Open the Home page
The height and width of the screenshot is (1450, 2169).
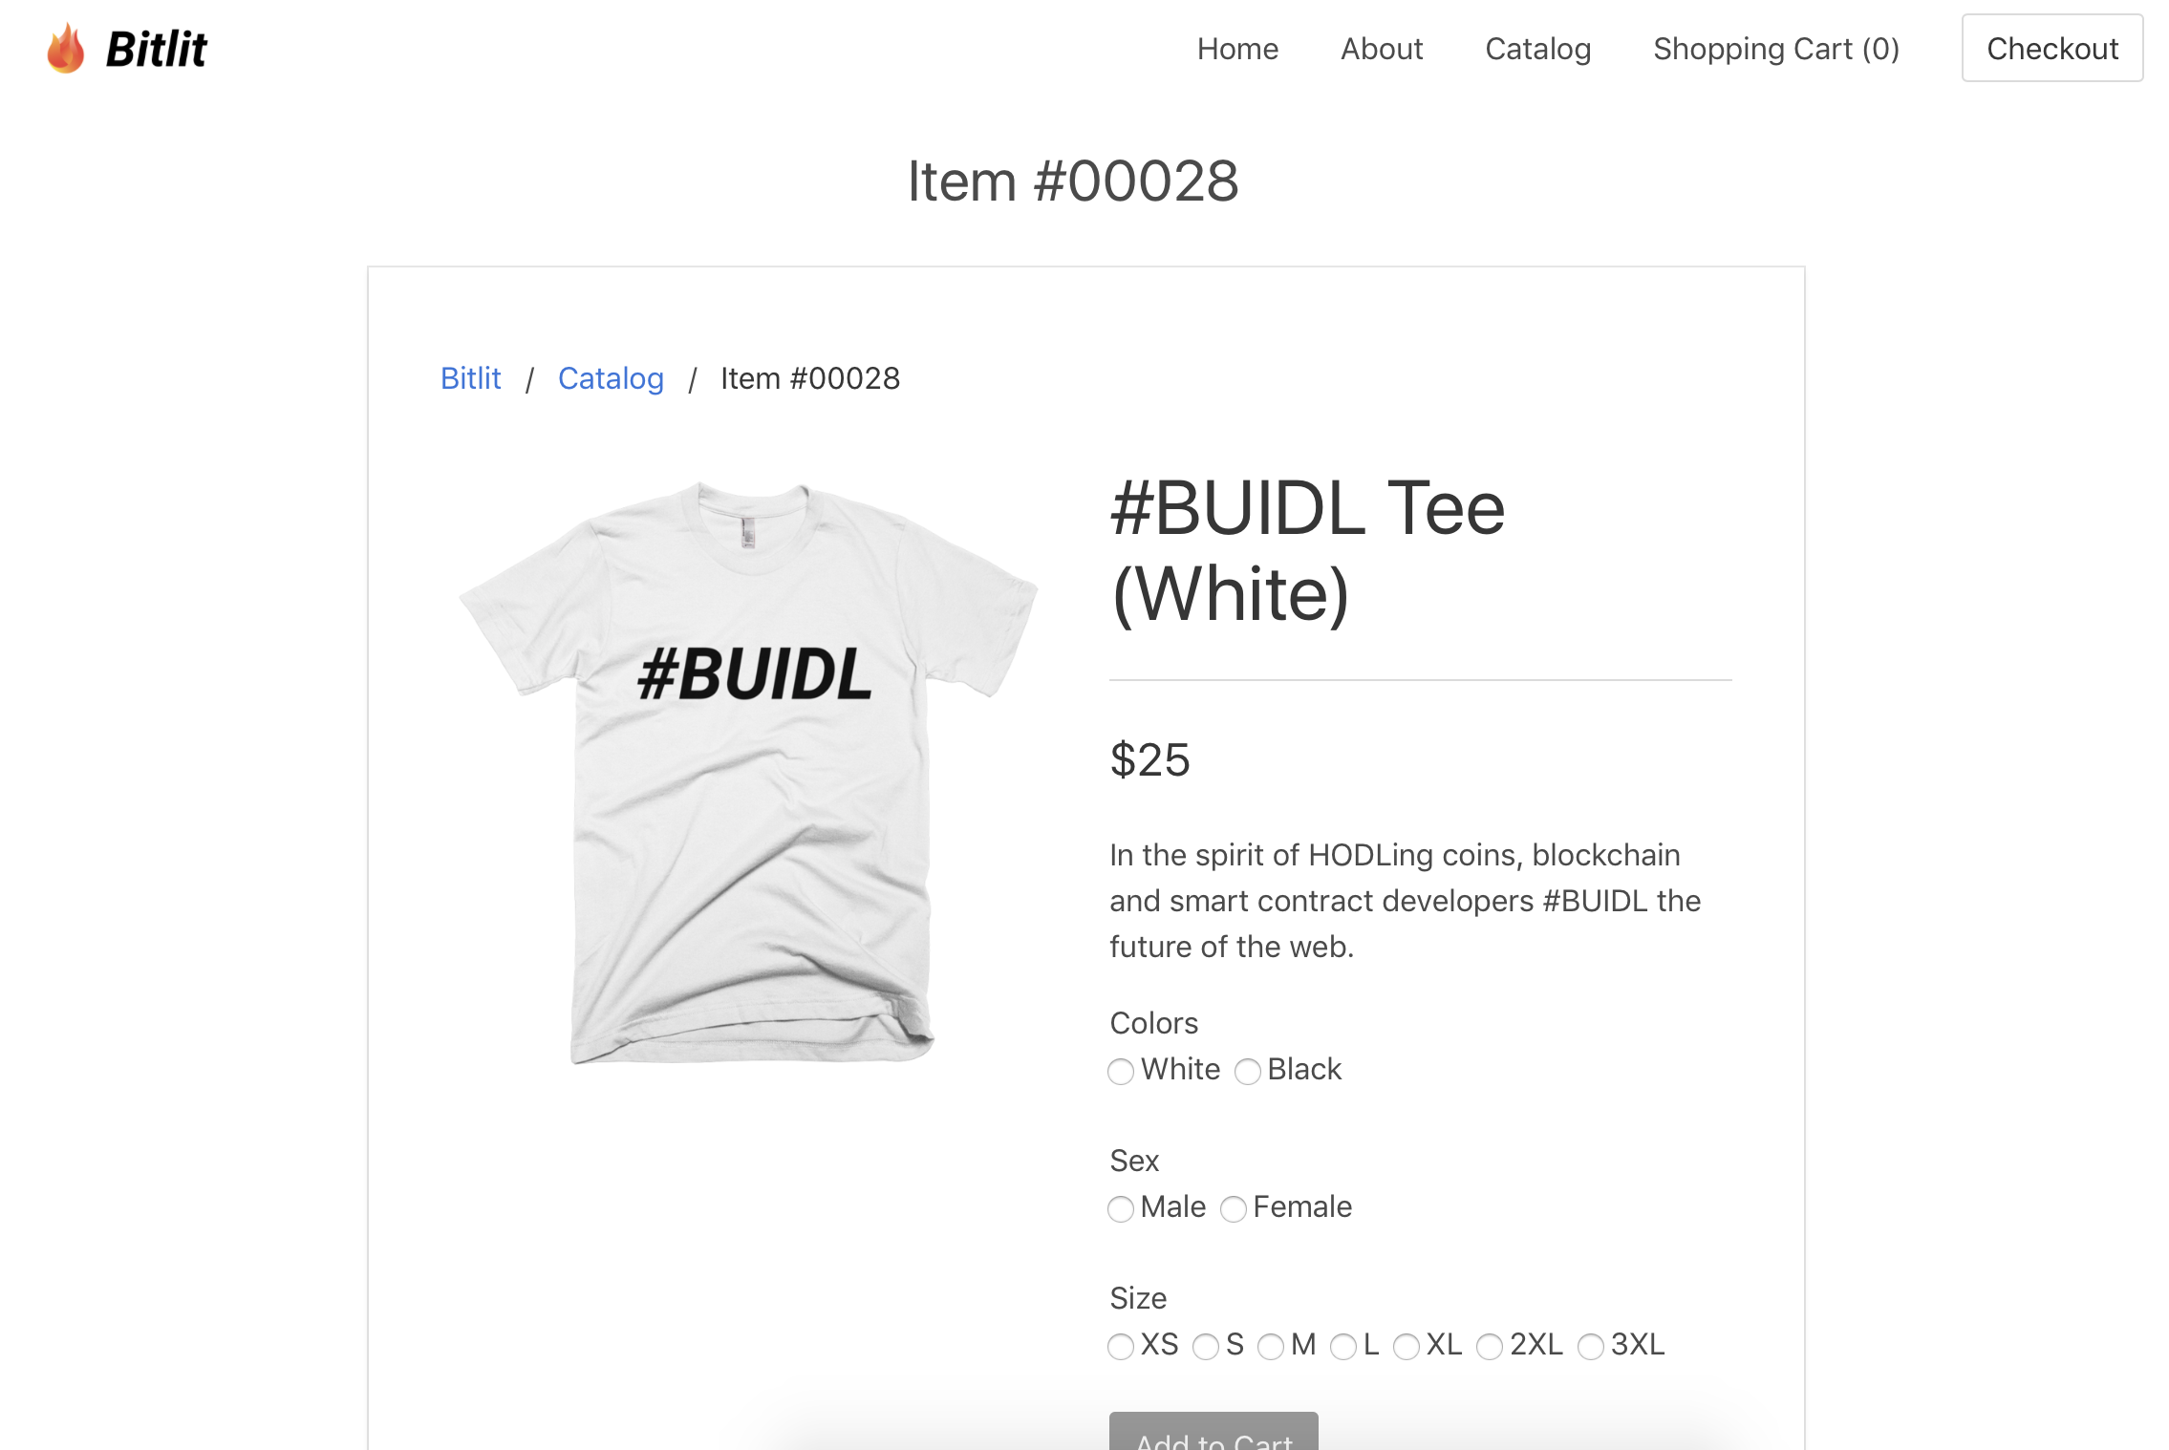tap(1237, 49)
